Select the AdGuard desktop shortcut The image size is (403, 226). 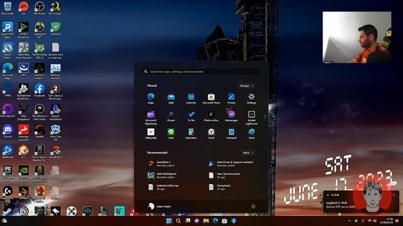[55, 28]
